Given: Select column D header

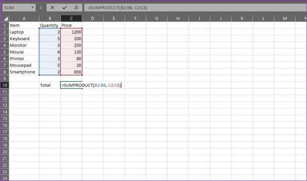Looking at the screenshot, I should pos(93,18).
